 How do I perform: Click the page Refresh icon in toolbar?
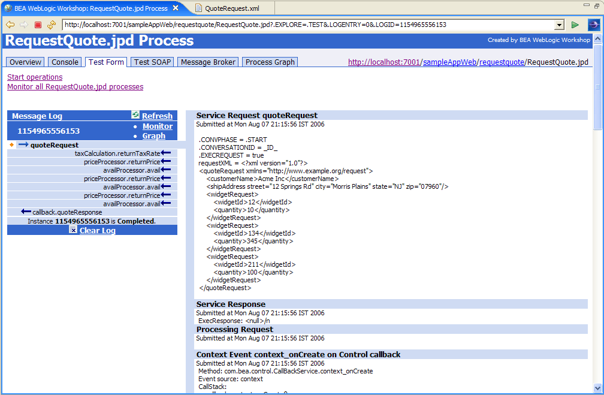(x=52, y=25)
